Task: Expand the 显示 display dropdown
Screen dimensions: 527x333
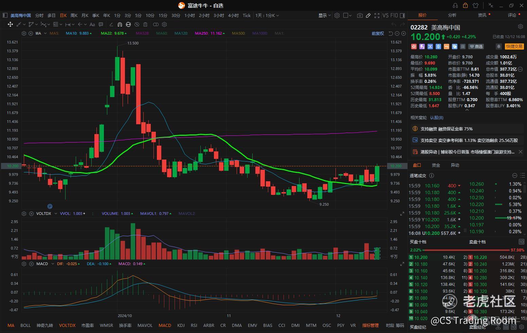Action: coord(324,16)
